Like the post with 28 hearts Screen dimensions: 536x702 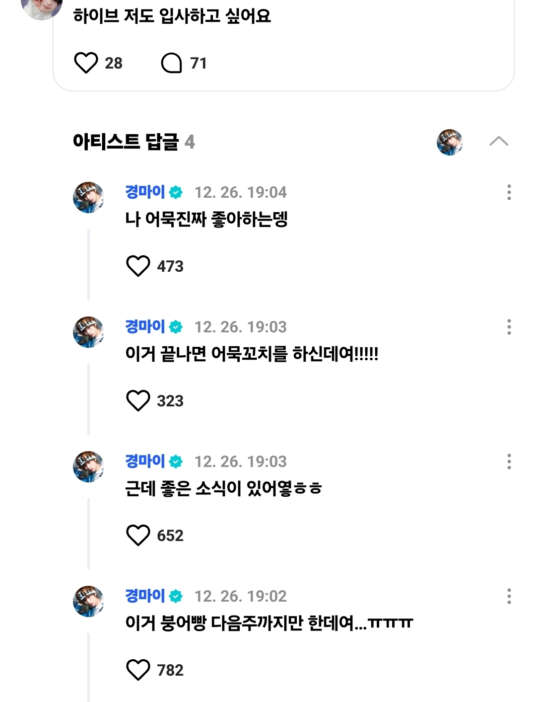(x=86, y=63)
